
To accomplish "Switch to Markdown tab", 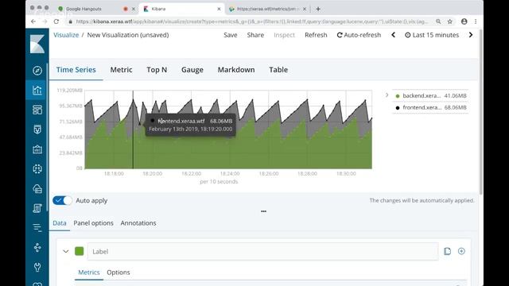I will point(236,70).
